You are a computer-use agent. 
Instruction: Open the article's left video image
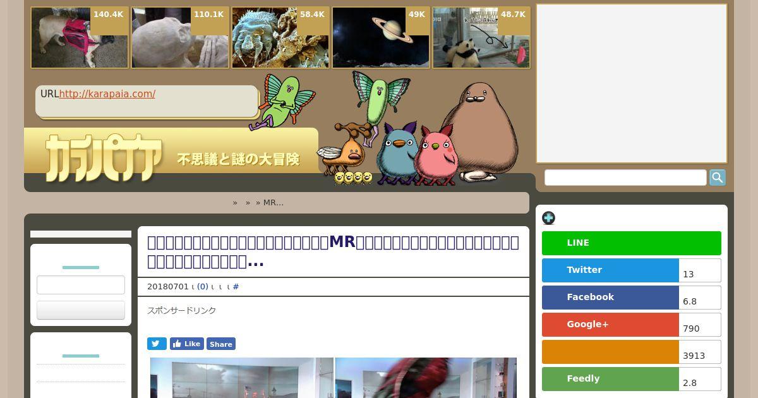coord(242,378)
